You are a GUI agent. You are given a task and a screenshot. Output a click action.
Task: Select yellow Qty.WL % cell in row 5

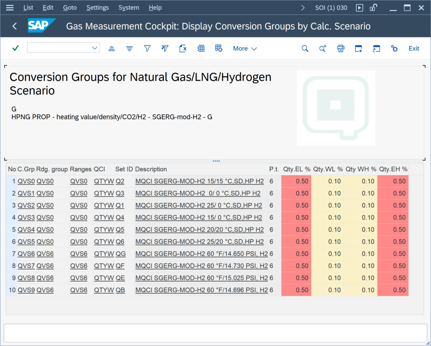pos(327,230)
